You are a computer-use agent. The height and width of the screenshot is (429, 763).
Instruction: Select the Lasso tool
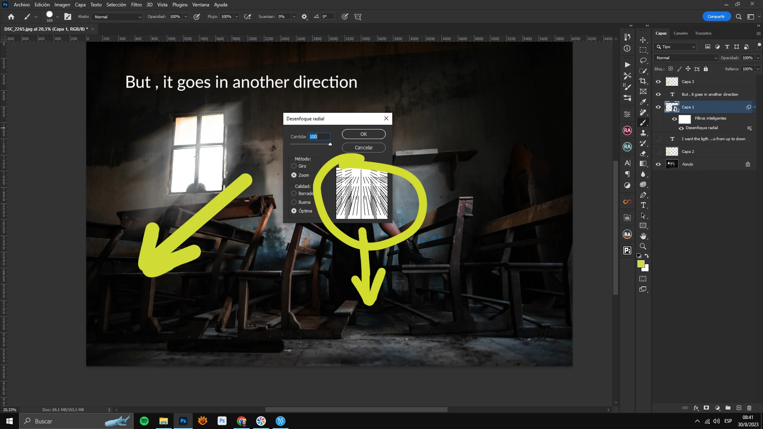pyautogui.click(x=643, y=60)
